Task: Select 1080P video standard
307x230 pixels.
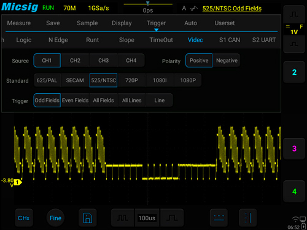Action: 188,80
